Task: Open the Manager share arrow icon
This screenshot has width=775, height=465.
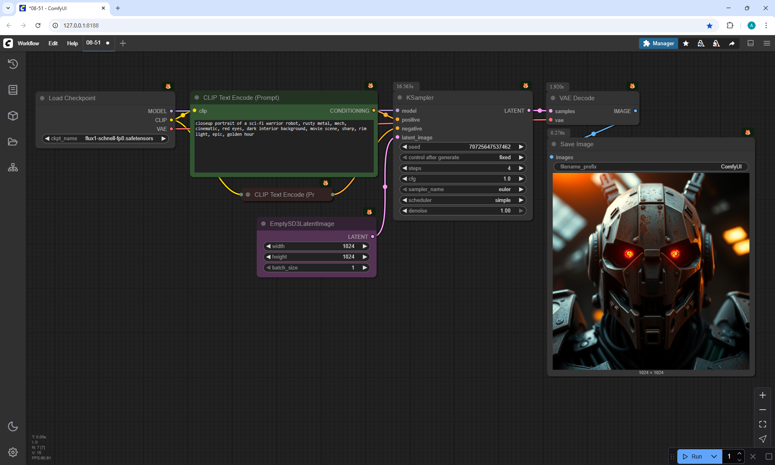Action: 731,43
